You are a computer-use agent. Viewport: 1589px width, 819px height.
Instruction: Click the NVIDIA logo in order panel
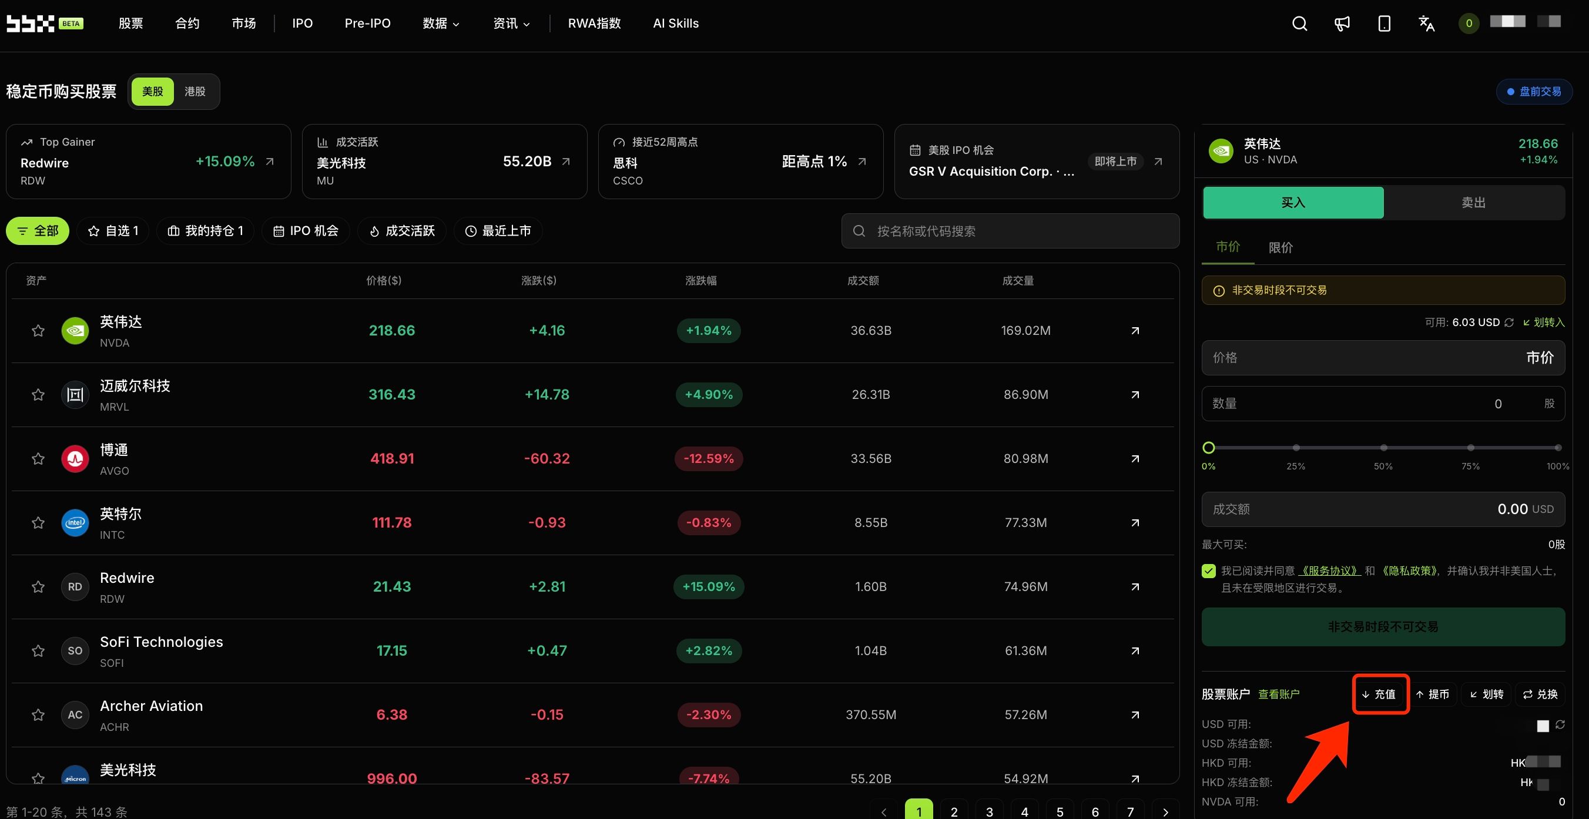tap(1221, 151)
